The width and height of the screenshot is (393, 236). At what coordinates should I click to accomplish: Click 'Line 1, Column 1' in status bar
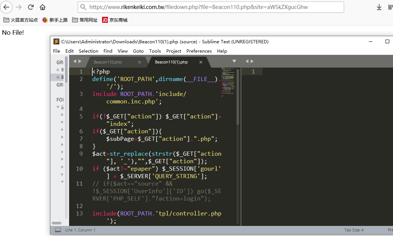(x=80, y=230)
